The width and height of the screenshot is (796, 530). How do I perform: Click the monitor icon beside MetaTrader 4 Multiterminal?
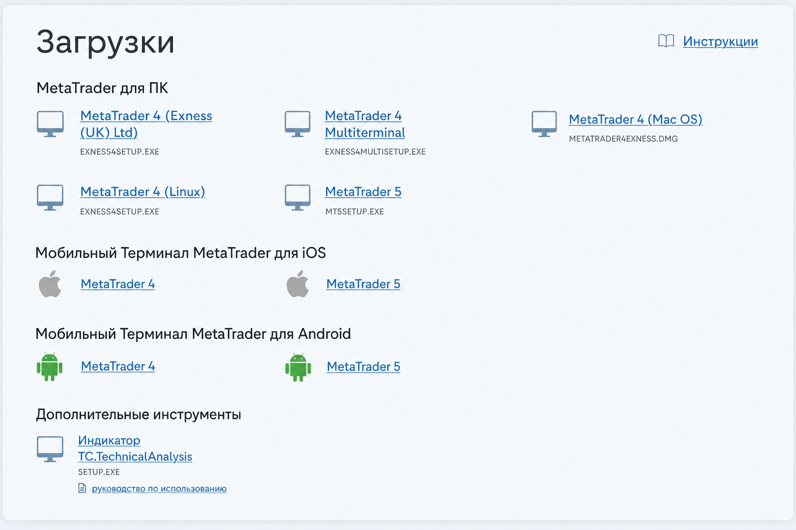pyautogui.click(x=297, y=124)
